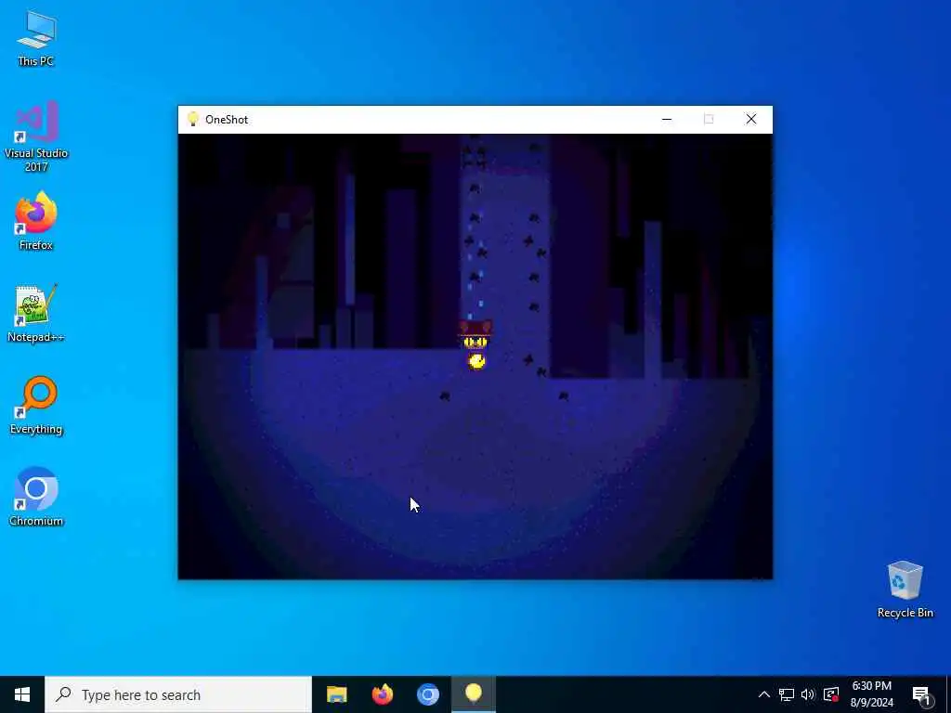This screenshot has height=713, width=951.
Task: Open the clock showing 6:30 PM
Action: [871, 694]
